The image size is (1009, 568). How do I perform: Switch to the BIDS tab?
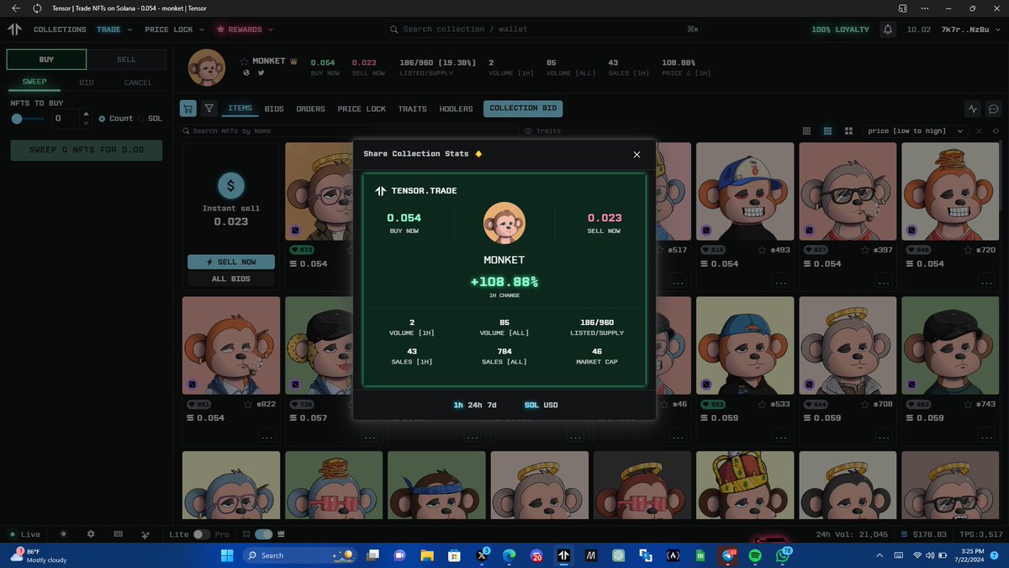[x=274, y=109]
